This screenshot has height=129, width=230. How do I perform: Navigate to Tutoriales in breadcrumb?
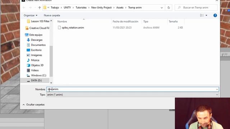[81, 8]
